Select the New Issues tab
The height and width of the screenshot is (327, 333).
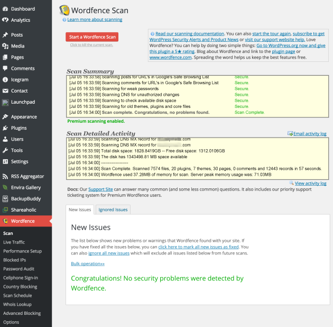click(80, 210)
